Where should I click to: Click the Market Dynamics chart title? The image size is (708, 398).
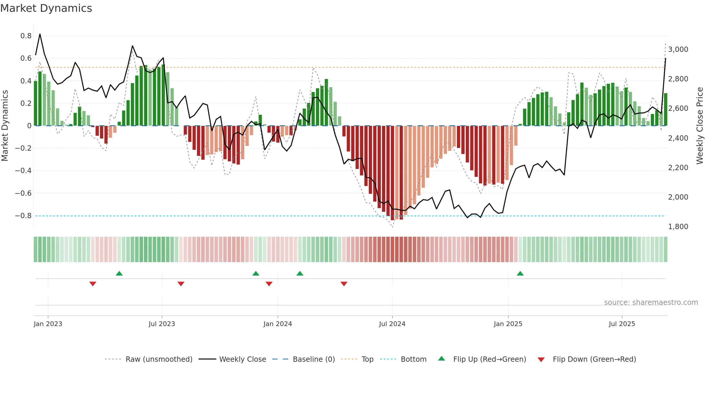coord(46,8)
